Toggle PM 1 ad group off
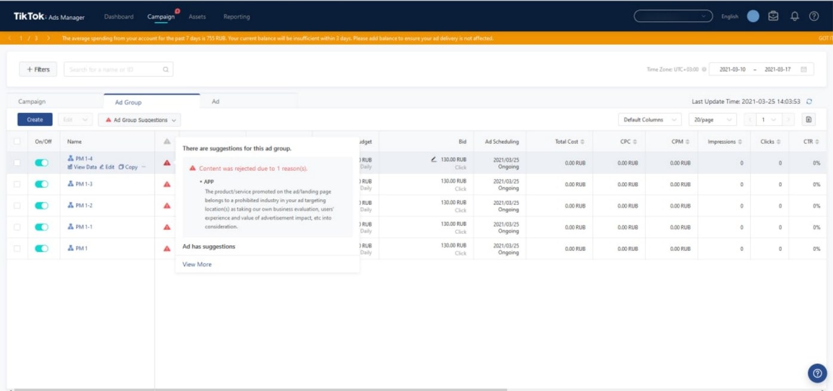This screenshot has height=391, width=833. coord(41,248)
